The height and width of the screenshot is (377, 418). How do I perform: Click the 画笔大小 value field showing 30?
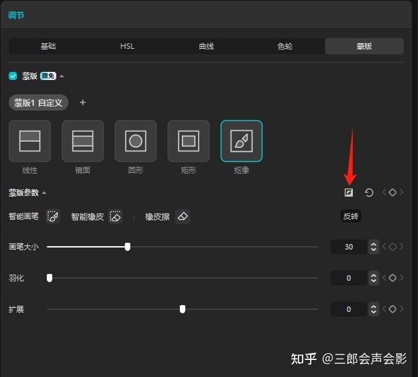coord(349,247)
